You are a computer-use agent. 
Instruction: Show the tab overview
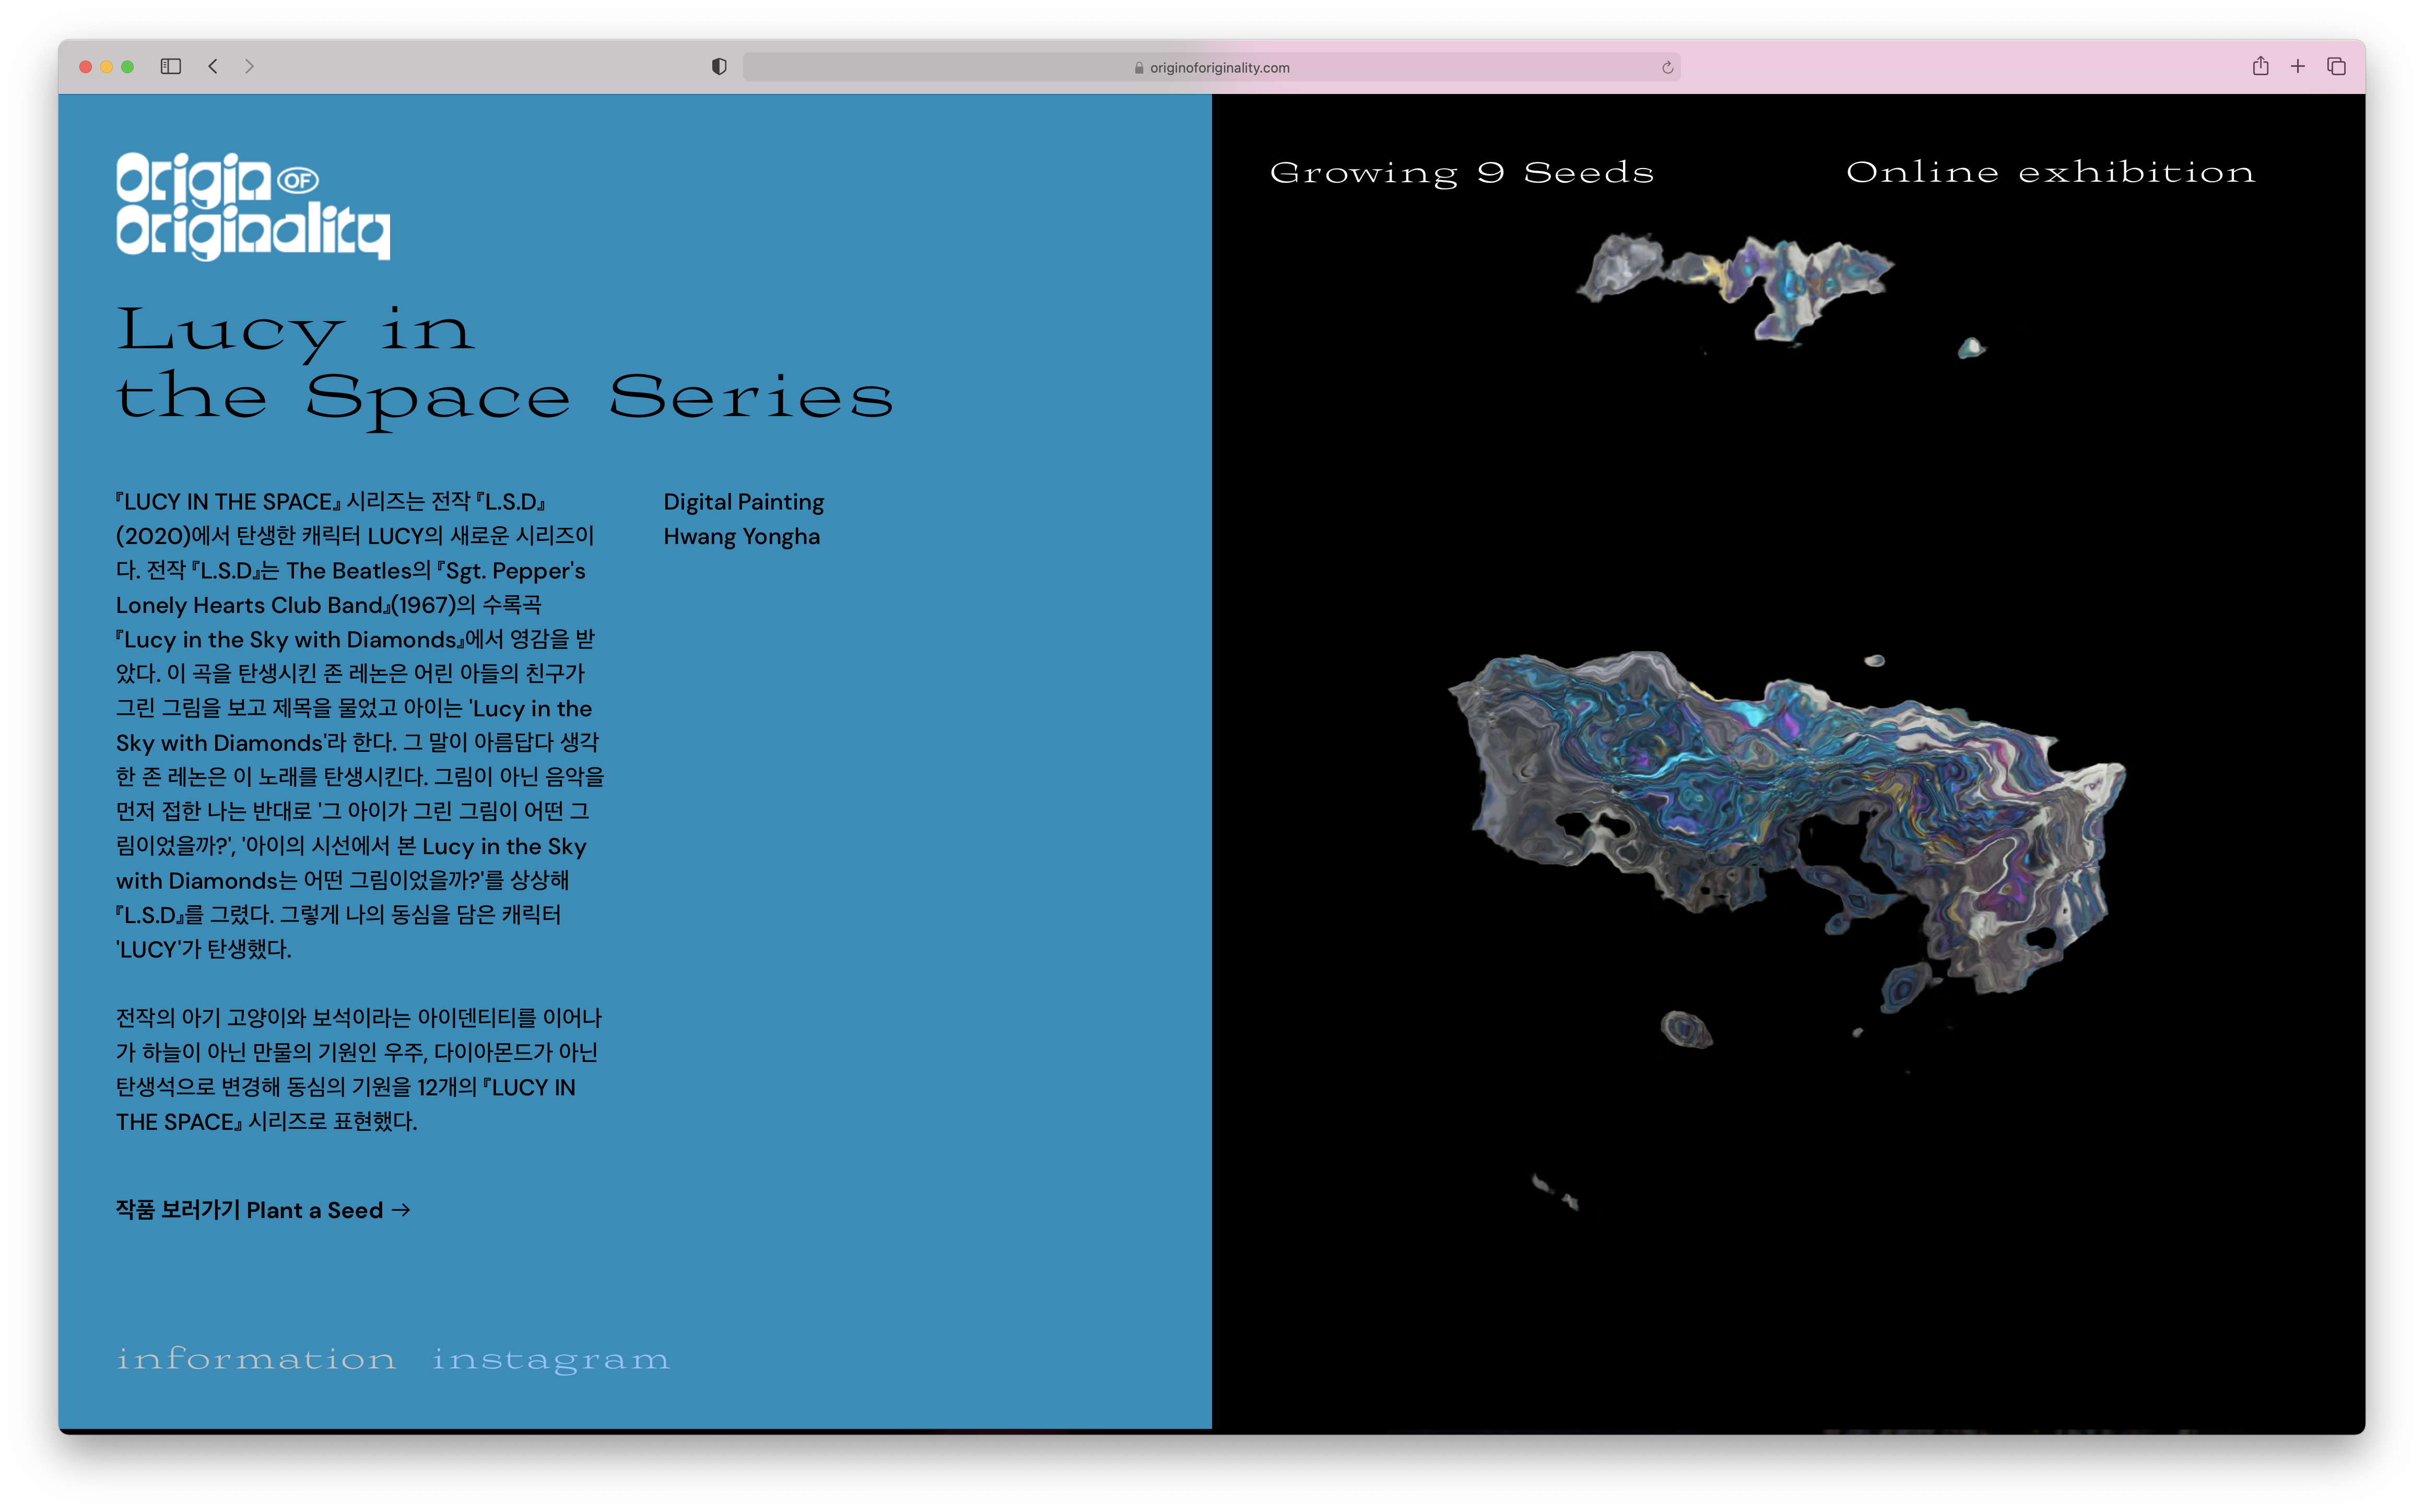(x=2336, y=66)
